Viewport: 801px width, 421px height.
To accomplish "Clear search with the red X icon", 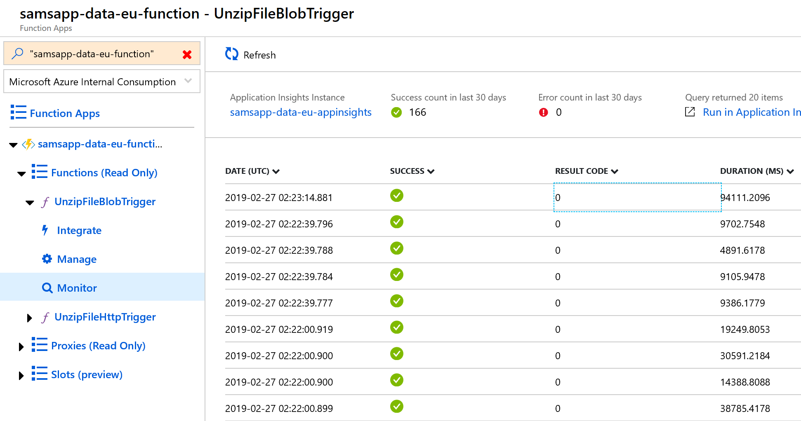I will [187, 54].
